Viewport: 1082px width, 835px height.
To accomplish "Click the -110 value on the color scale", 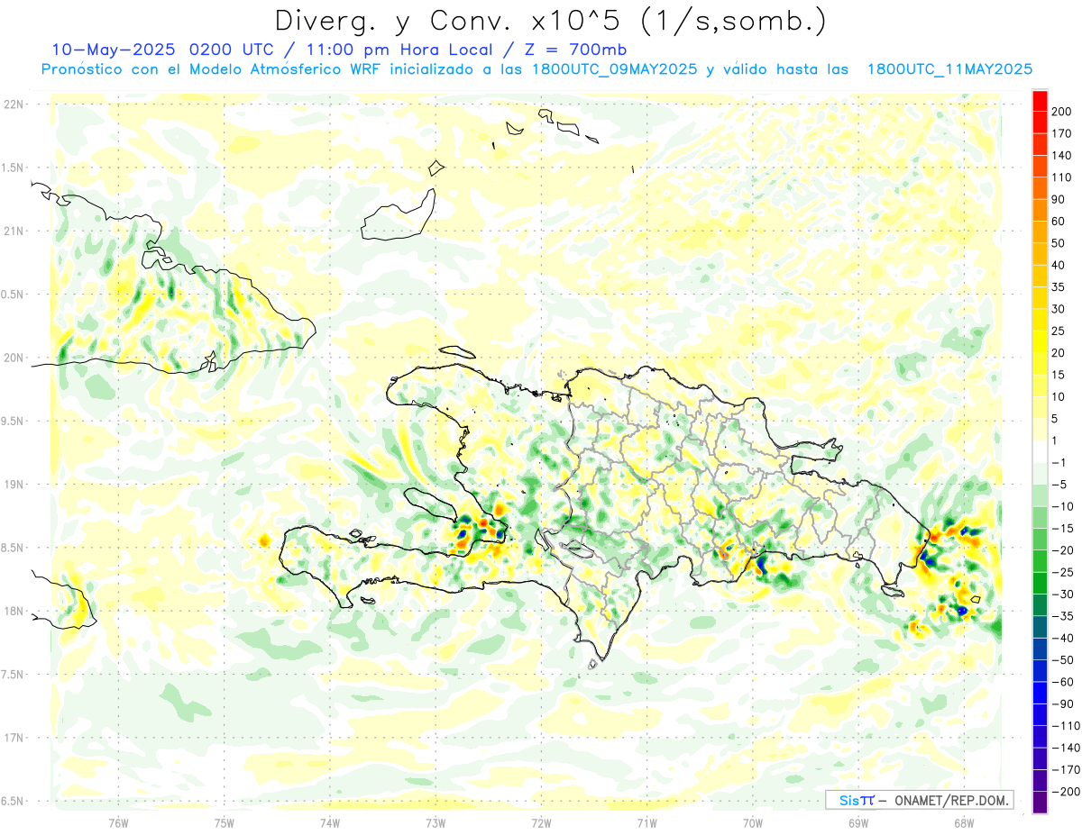I will (1068, 726).
